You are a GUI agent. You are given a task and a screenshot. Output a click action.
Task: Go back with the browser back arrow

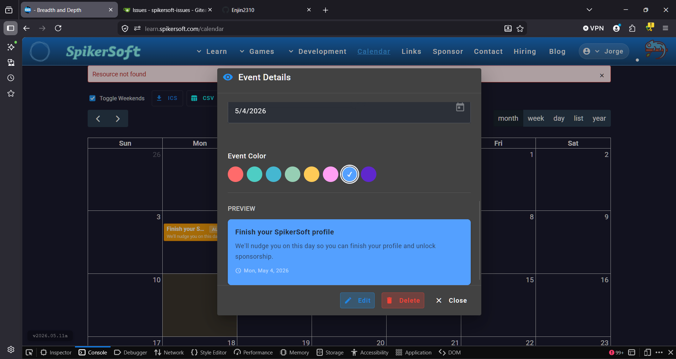click(x=26, y=28)
